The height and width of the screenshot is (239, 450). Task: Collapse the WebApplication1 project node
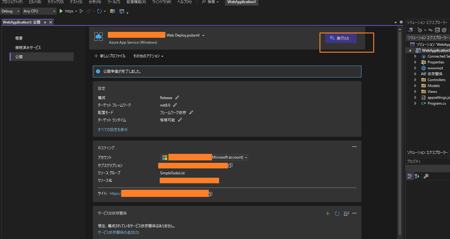click(410, 50)
